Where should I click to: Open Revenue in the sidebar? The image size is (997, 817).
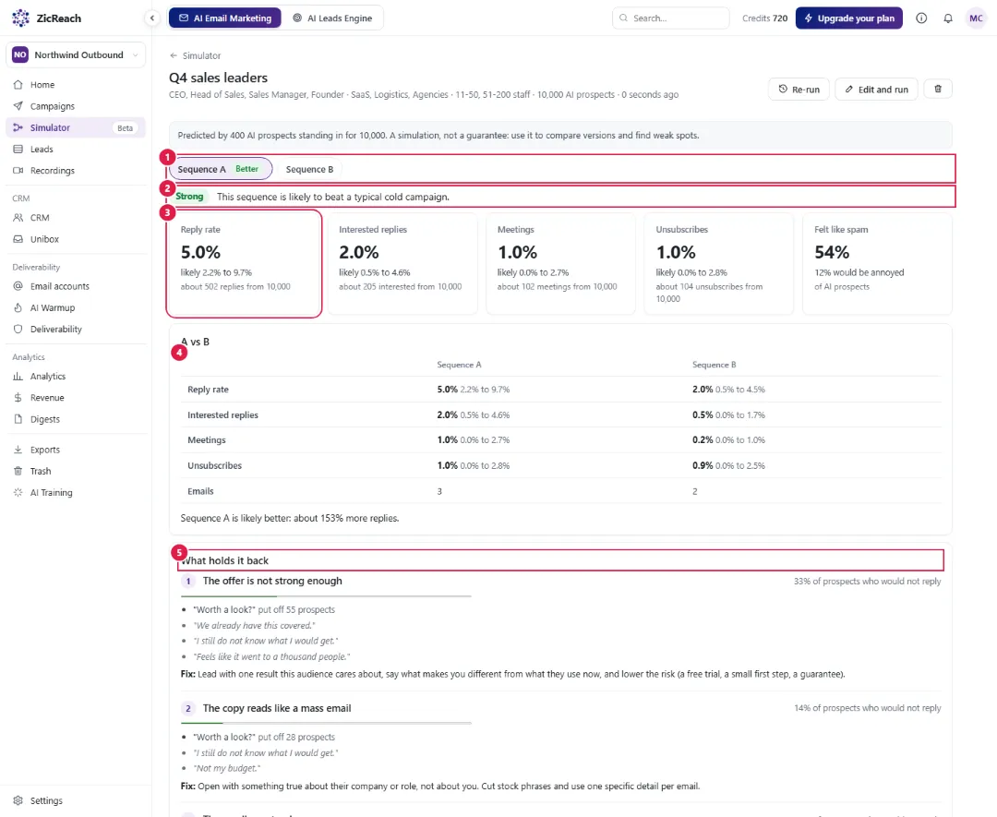(x=76, y=397)
